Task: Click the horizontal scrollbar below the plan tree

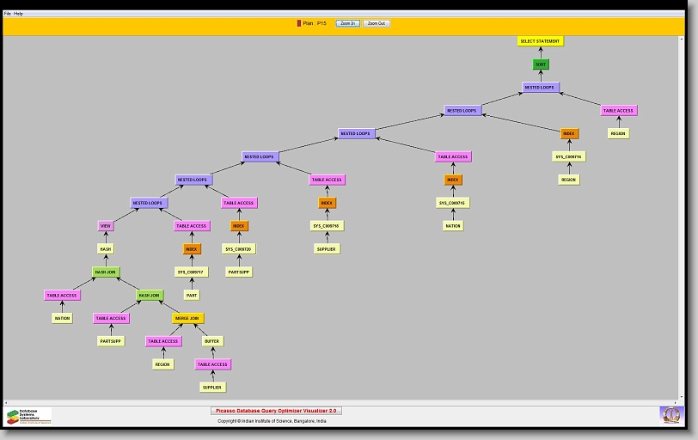Action: (344, 401)
